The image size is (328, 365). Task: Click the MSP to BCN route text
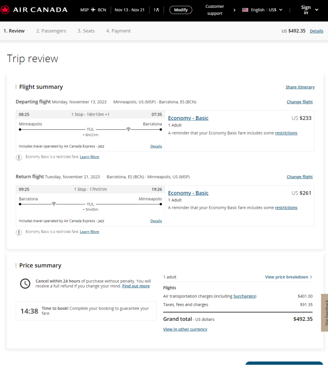coord(93,10)
